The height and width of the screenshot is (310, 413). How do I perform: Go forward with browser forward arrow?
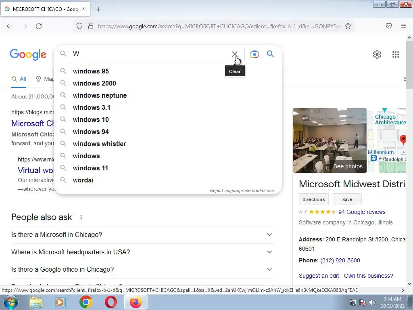click(x=24, y=26)
